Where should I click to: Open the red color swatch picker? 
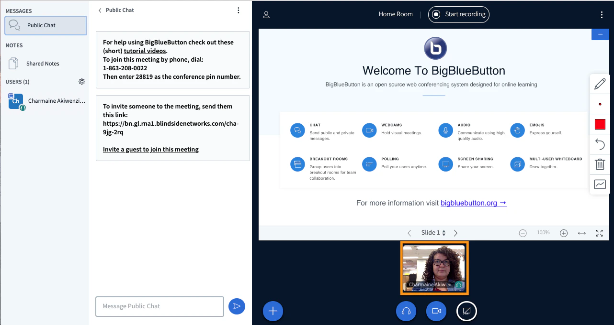(600, 124)
